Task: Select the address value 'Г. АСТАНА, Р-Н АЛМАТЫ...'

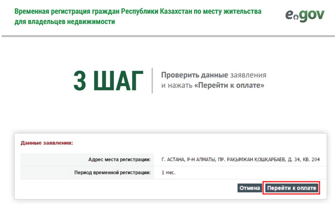Action: 241,160
